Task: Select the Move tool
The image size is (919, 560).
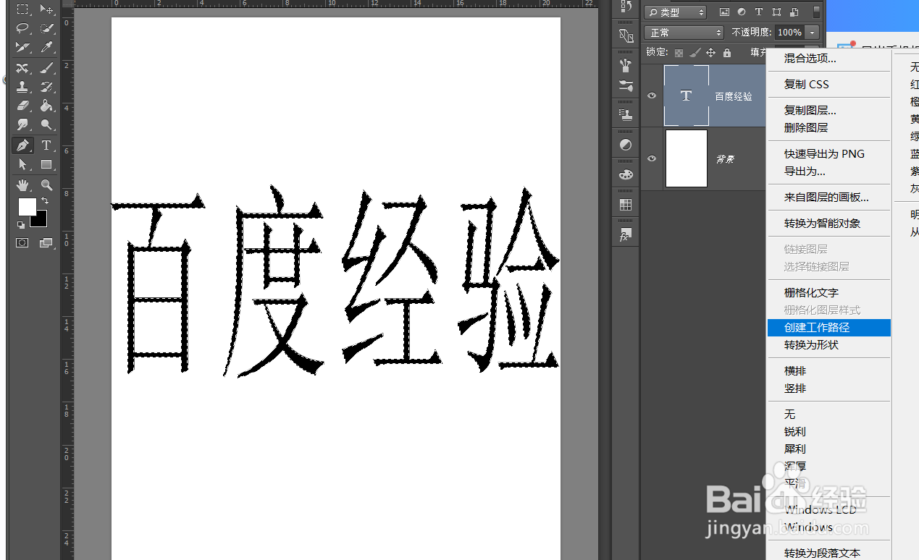Action: click(x=46, y=9)
